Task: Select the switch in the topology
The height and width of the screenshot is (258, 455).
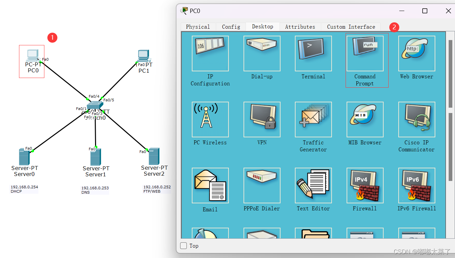Action: click(95, 106)
